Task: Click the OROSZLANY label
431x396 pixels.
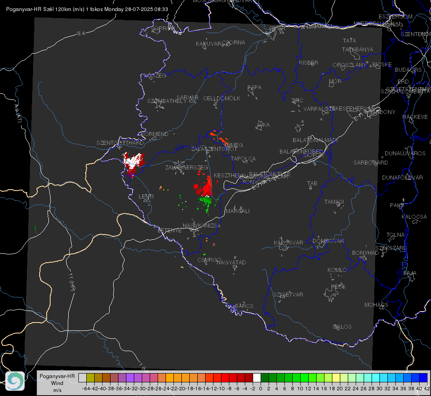Action: [x=350, y=65]
